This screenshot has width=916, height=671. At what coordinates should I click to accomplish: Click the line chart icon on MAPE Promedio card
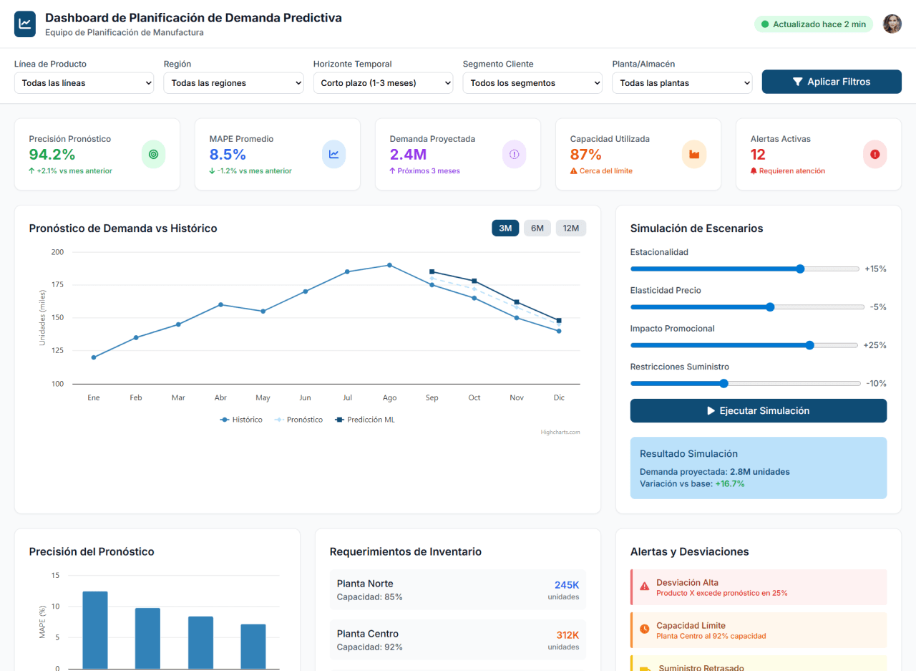coord(333,154)
